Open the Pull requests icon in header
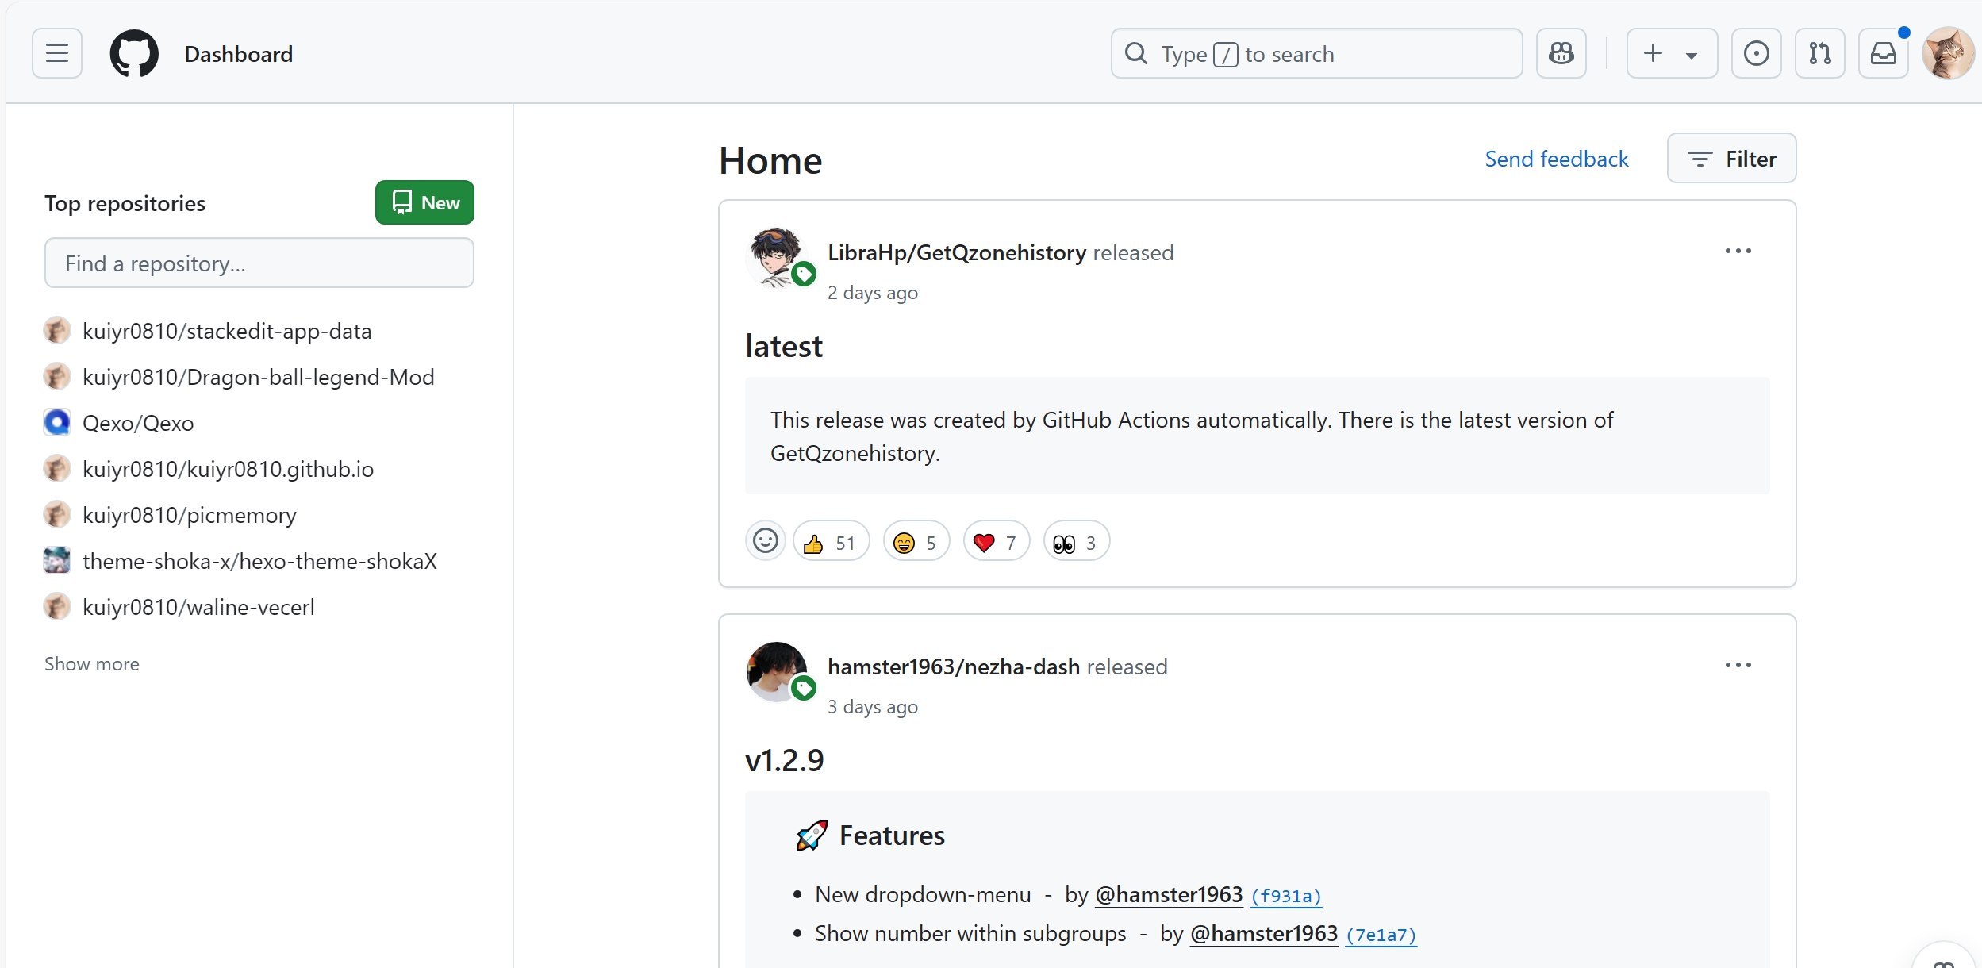 [1819, 53]
